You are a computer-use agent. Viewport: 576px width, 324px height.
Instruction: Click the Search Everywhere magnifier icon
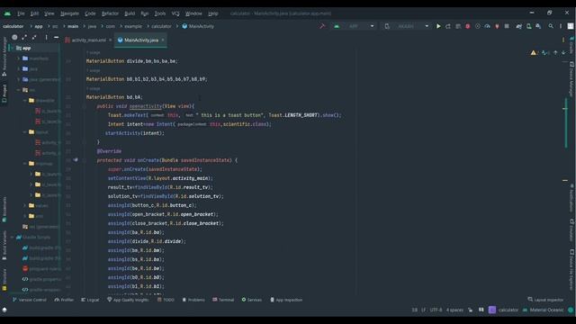(x=551, y=26)
